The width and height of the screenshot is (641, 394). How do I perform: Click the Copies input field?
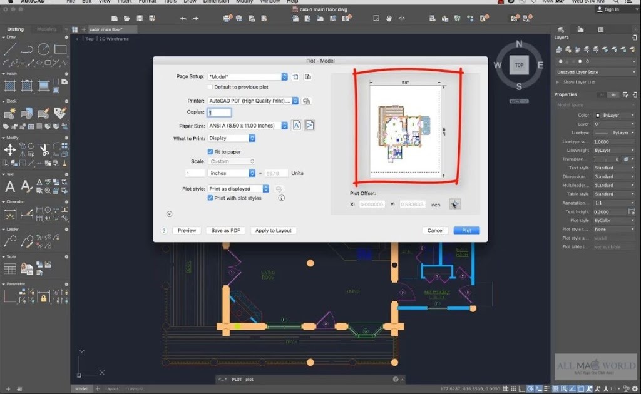coord(218,113)
